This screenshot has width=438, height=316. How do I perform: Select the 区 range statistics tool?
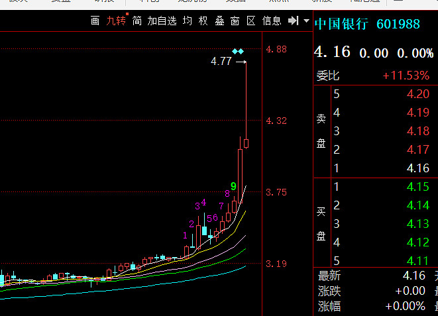click(x=251, y=21)
